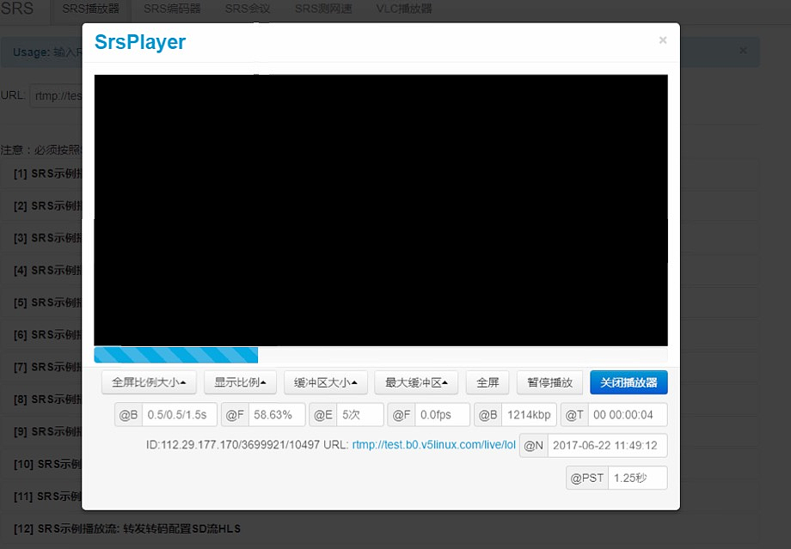
Task: Click the 1214kbp bitrate field
Action: click(529, 415)
